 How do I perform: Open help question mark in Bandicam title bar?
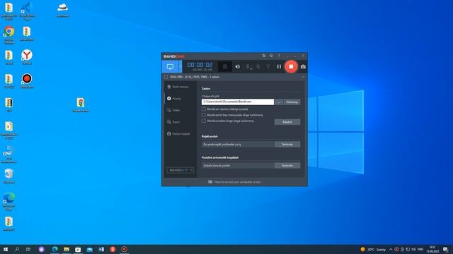click(279, 56)
